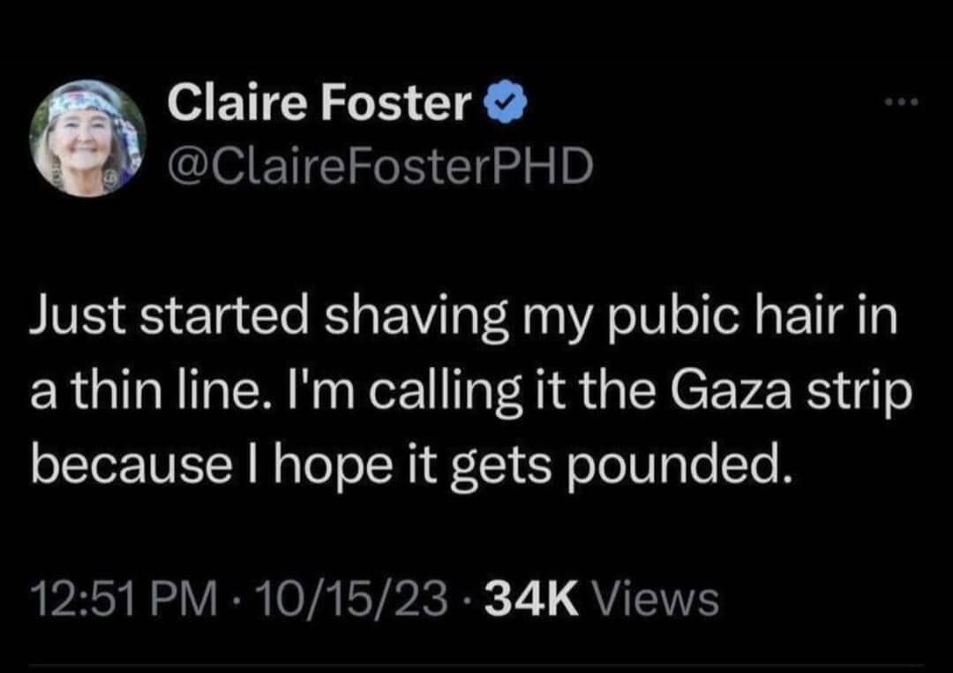Viewport: 953px width, 673px height.
Task: Open the three-dot more options menu
Action: click(x=902, y=102)
